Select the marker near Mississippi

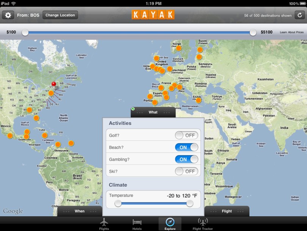[30, 110]
